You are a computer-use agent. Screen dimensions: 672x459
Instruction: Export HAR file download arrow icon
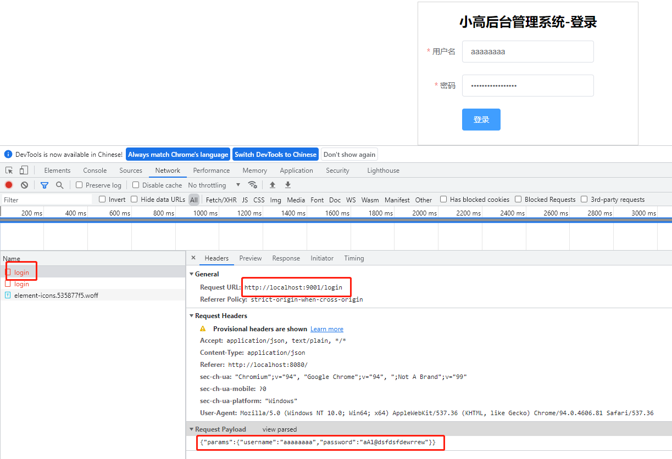coord(288,185)
